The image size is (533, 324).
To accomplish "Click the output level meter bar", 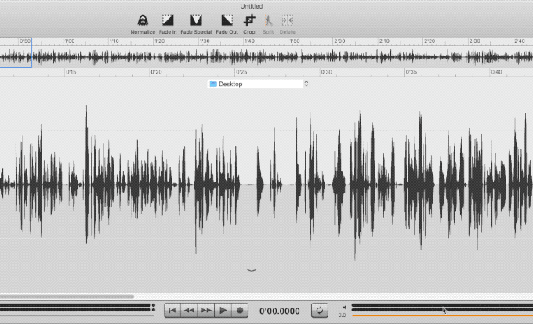I will [442, 308].
